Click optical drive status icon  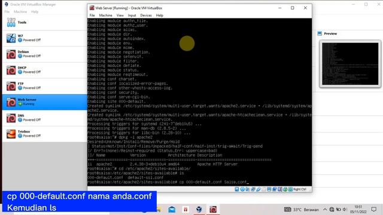242,189
